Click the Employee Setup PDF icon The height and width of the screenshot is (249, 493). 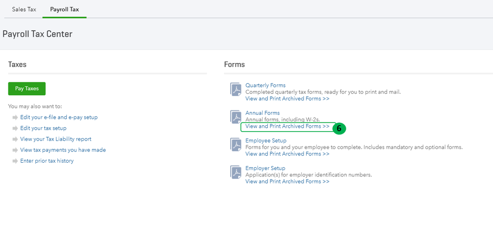(236, 144)
